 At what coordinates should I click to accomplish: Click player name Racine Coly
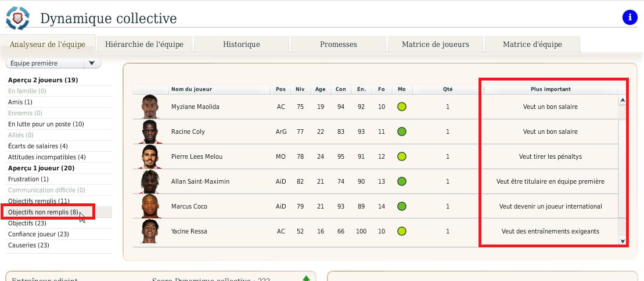pyautogui.click(x=188, y=132)
